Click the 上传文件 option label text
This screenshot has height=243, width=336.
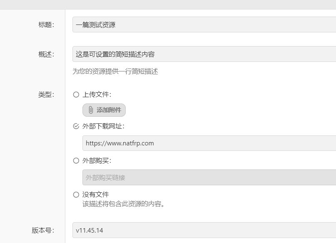point(96,95)
